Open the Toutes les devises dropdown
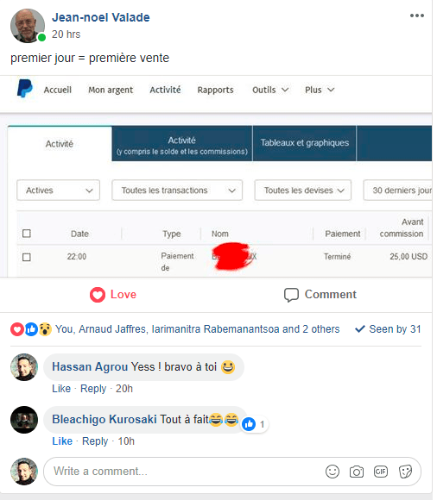 pos(303,191)
